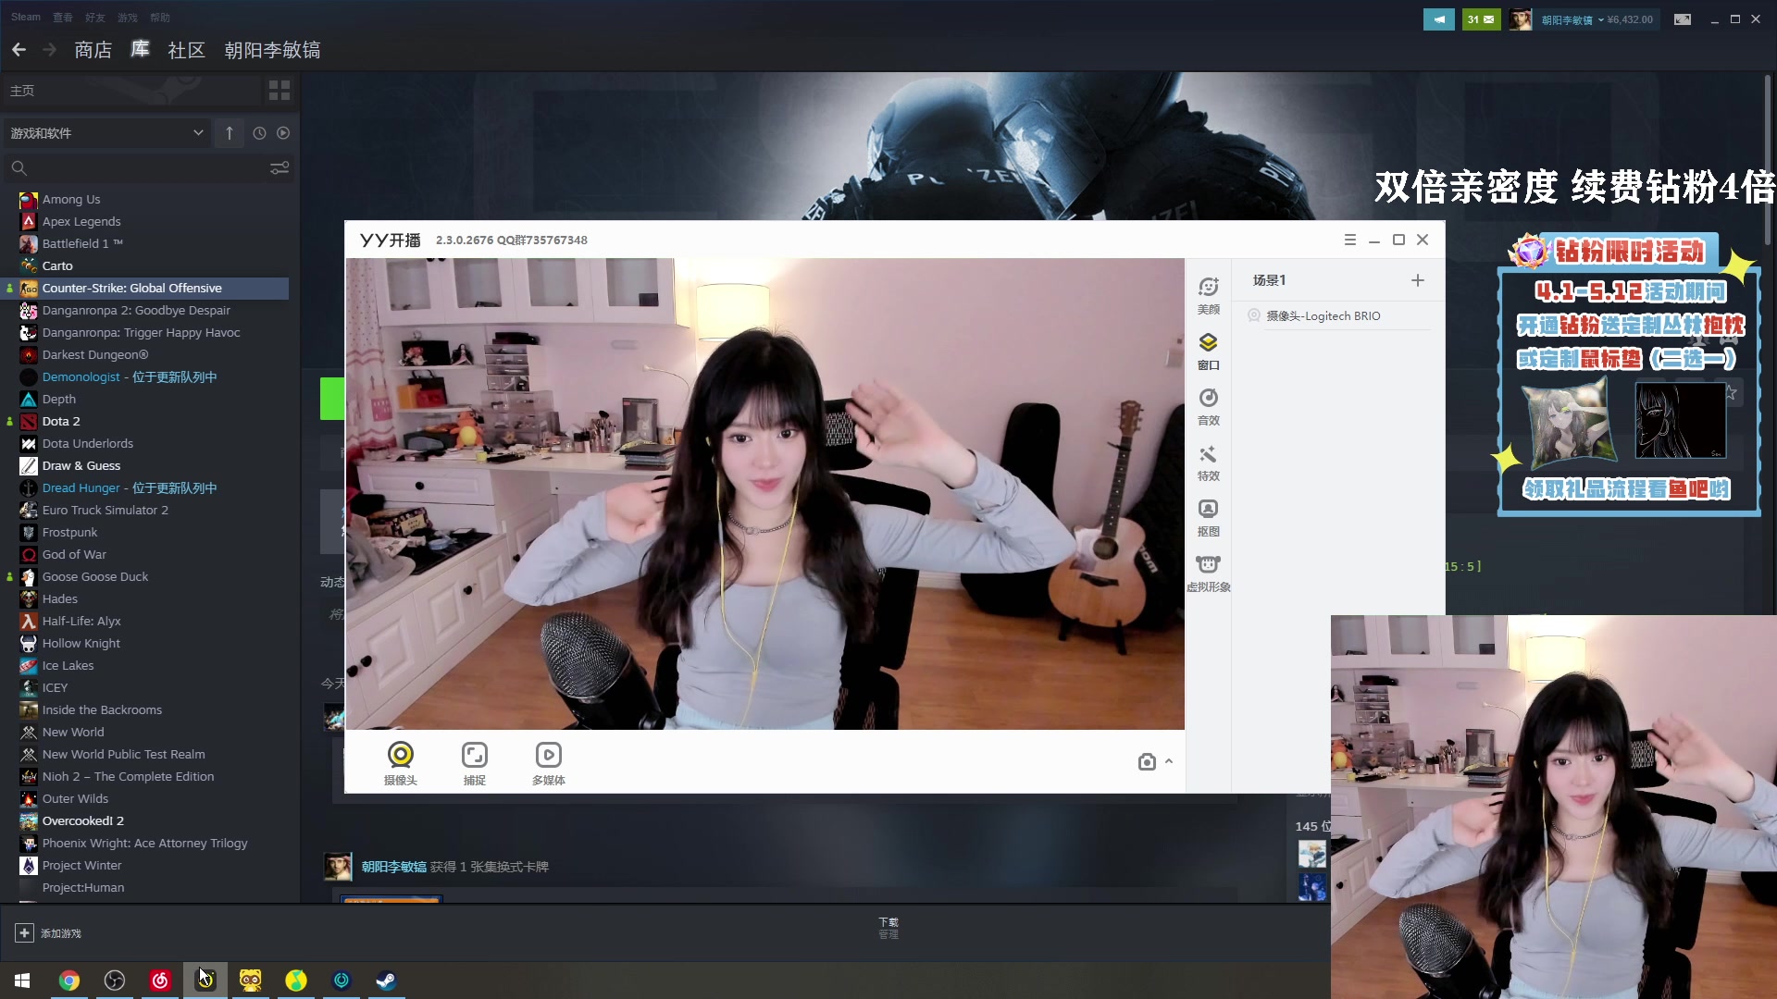Open the 朝阳李敏镐 profile tab
Viewport: 1777px width, 999px height.
click(272, 50)
